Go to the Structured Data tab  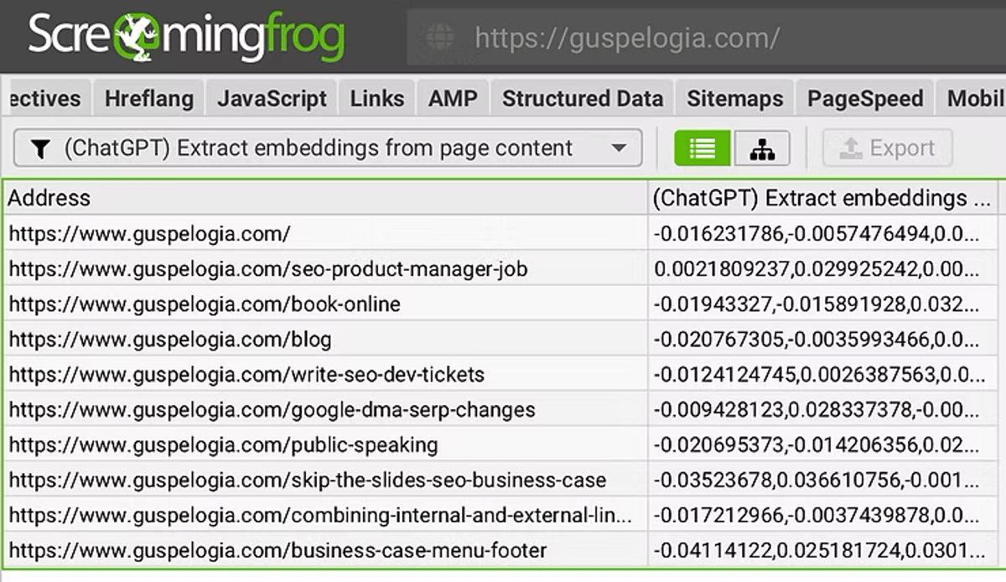click(583, 99)
